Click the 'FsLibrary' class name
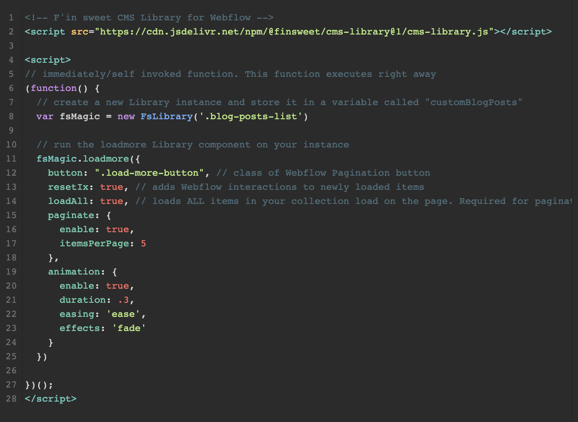 (x=167, y=117)
